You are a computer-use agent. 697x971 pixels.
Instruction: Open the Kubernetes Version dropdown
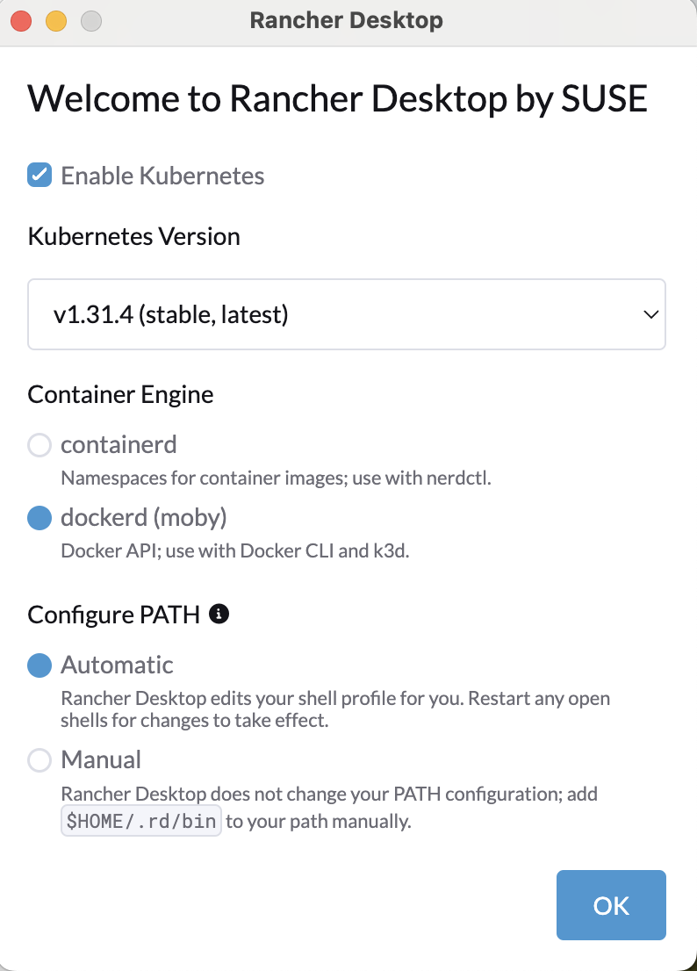[x=347, y=314]
